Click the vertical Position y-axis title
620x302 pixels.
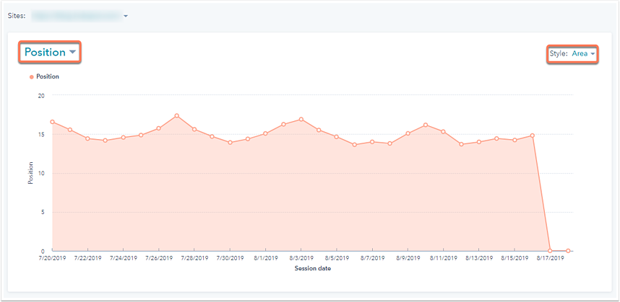[30, 173]
